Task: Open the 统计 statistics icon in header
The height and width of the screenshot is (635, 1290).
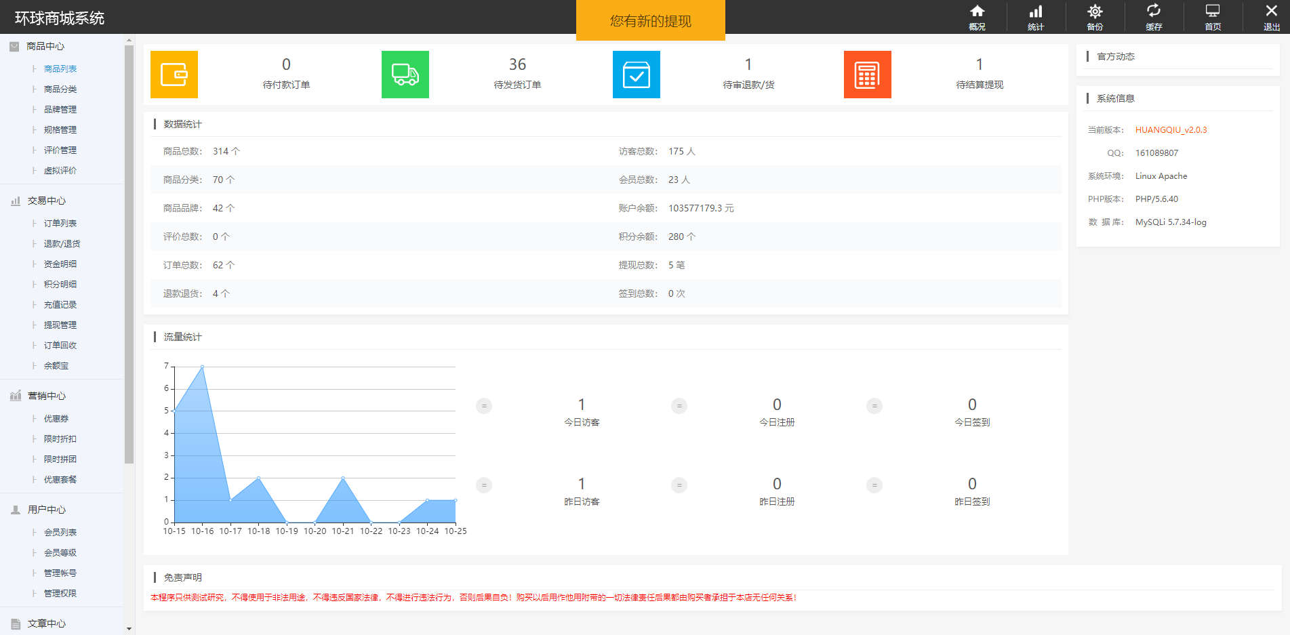Action: [x=1036, y=12]
